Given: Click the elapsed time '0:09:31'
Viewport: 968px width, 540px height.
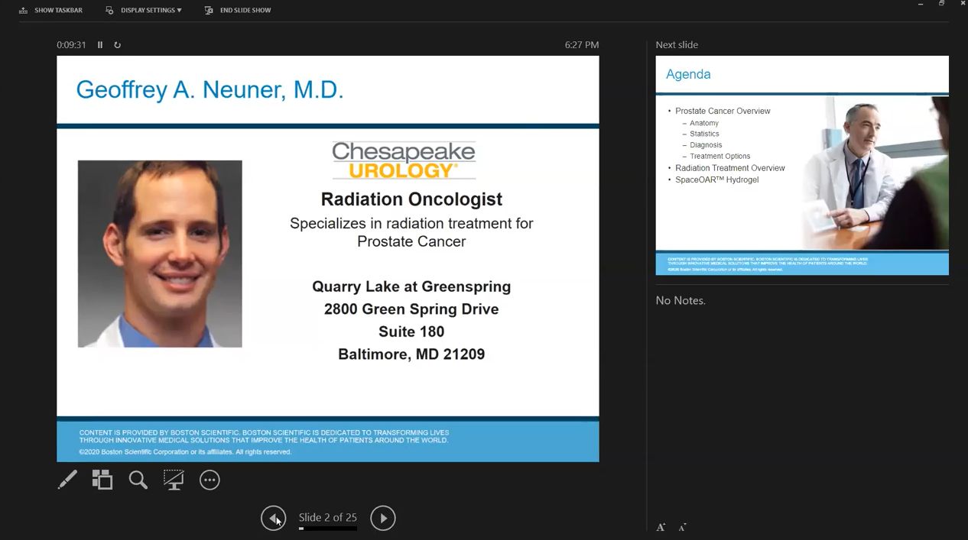Looking at the screenshot, I should [x=71, y=45].
